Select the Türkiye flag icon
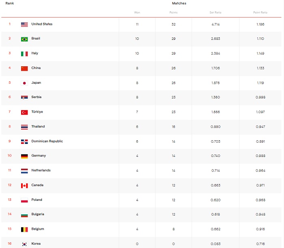The width and height of the screenshot is (284, 248). pyautogui.click(x=24, y=112)
